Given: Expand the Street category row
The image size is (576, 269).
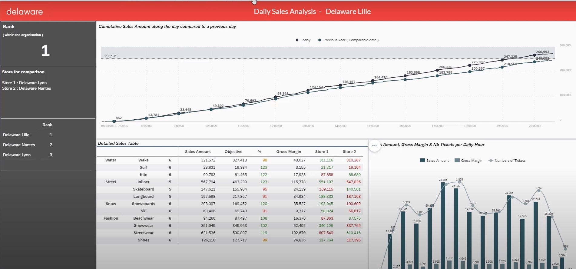Looking at the screenshot, I should [111, 182].
